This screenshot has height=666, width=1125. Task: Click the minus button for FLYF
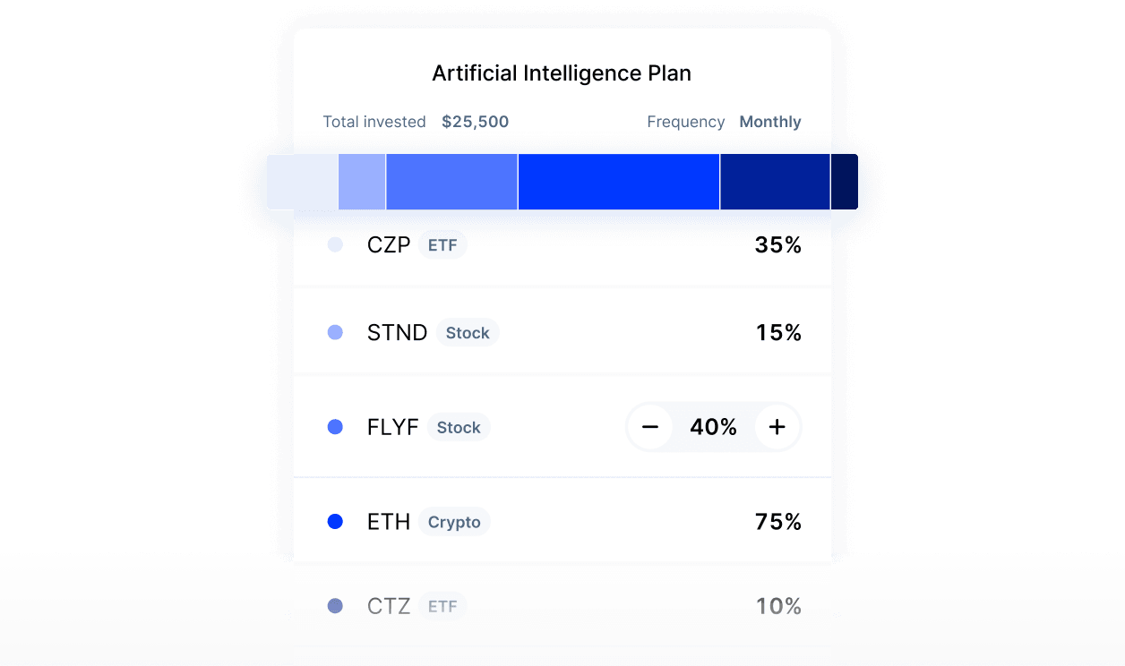coord(650,428)
